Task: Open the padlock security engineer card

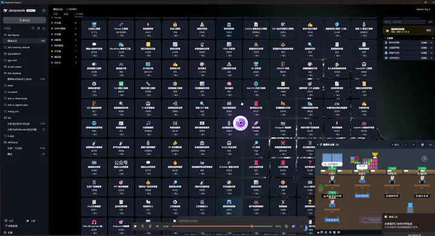Action: 175,29
